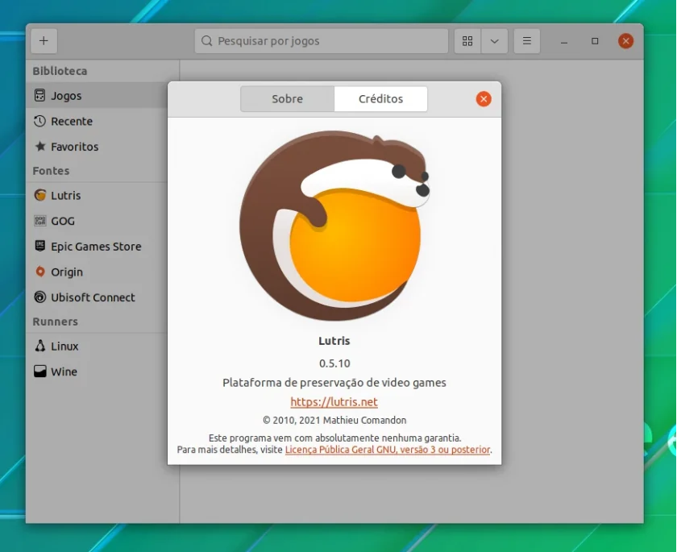Open the view options dropdown arrow
This screenshot has height=552, width=677.
494,41
